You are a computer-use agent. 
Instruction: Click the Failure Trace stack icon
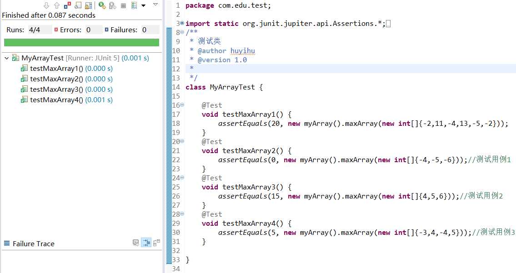[x=6, y=243]
